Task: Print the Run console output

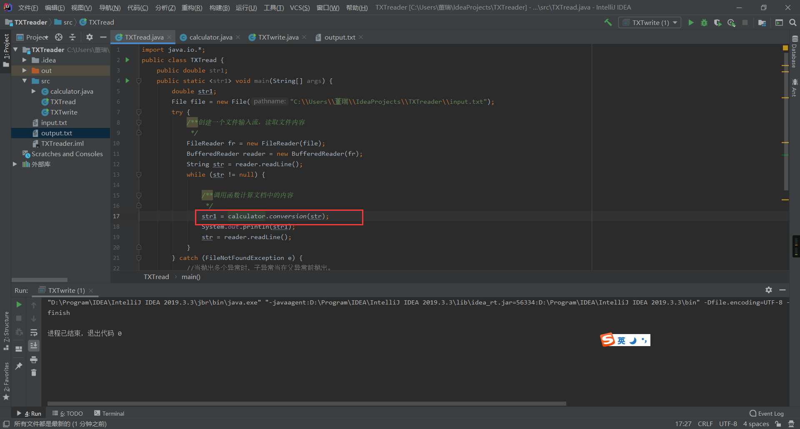Action: [34, 359]
